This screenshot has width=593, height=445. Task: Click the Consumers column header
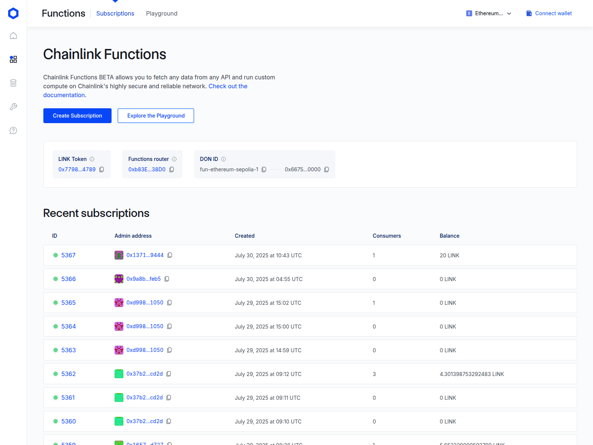pyautogui.click(x=387, y=236)
